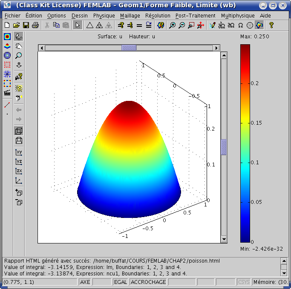291x289 pixels.
Task: Click the scene light icon
Action: pos(19,88)
